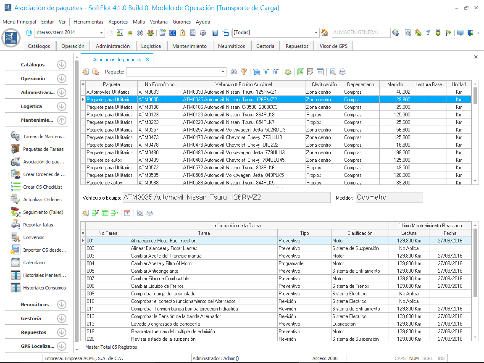Open Paquetes de Tareas in the sidebar
This screenshot has width=484, height=363.
(x=43, y=149)
